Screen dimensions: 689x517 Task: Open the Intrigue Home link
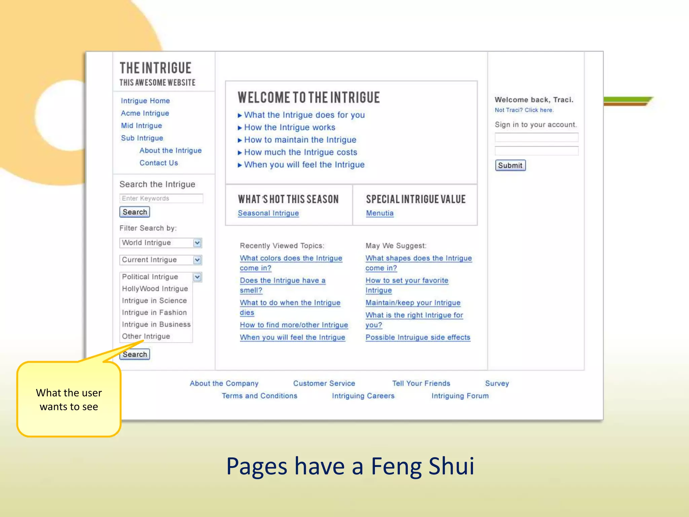click(x=145, y=101)
